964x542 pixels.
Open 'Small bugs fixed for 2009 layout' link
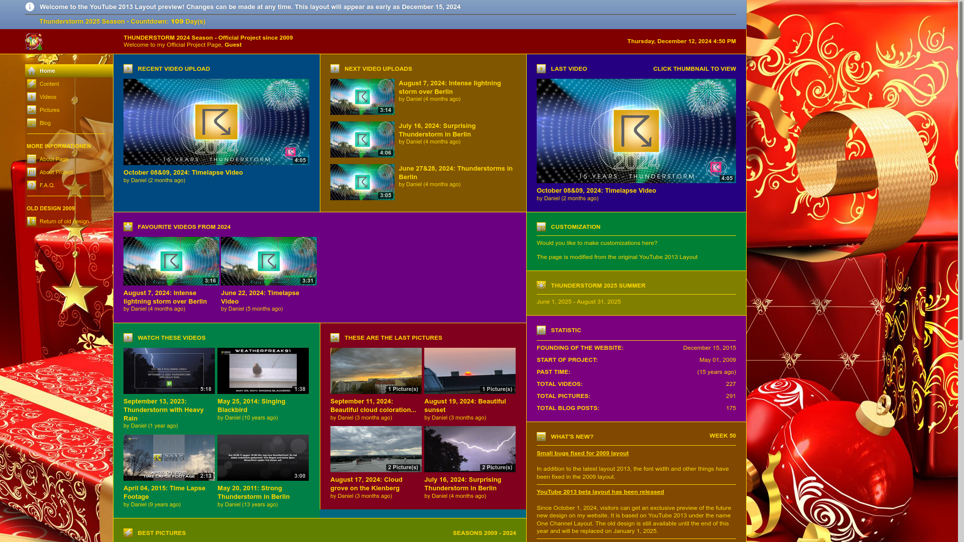coord(582,453)
